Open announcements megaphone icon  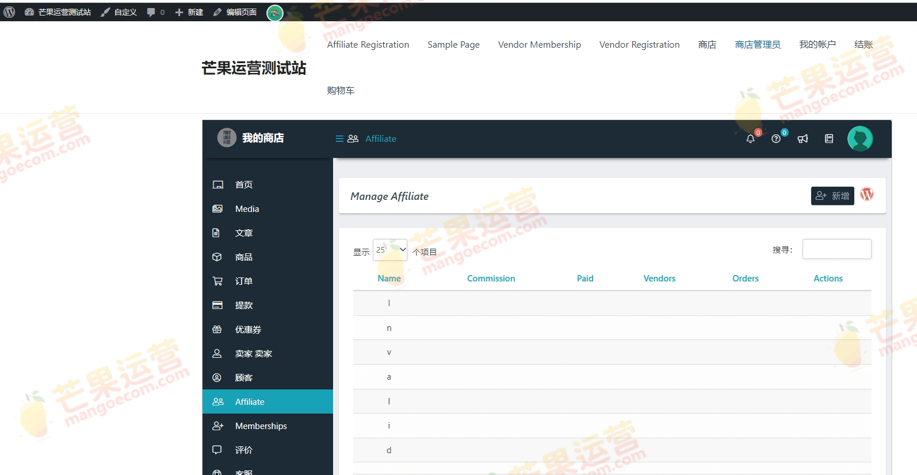click(x=803, y=138)
